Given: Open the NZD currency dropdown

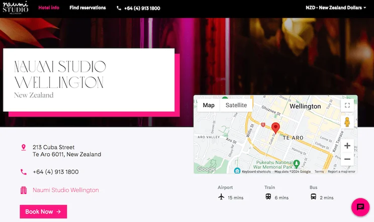Looking at the screenshot, I should [x=336, y=8].
